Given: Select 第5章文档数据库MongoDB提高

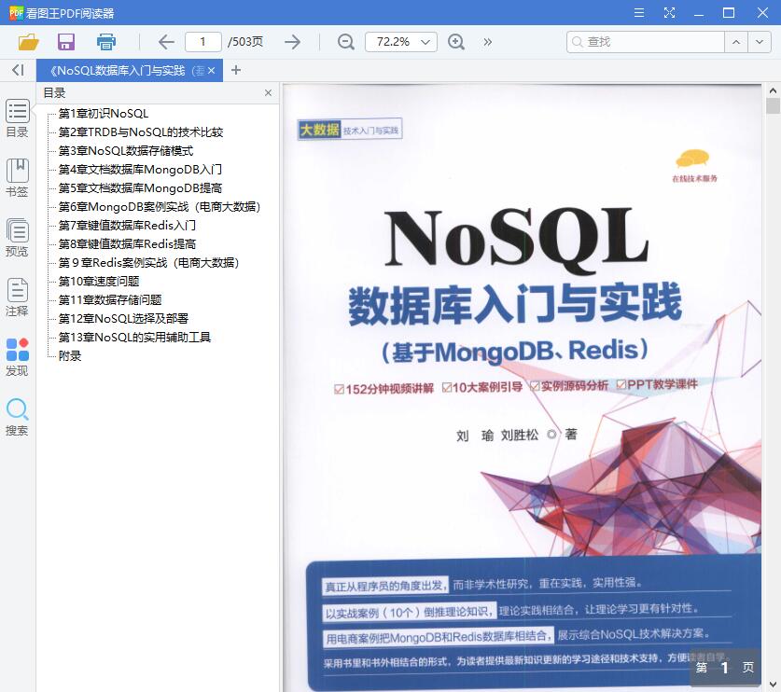Looking at the screenshot, I should [140, 188].
